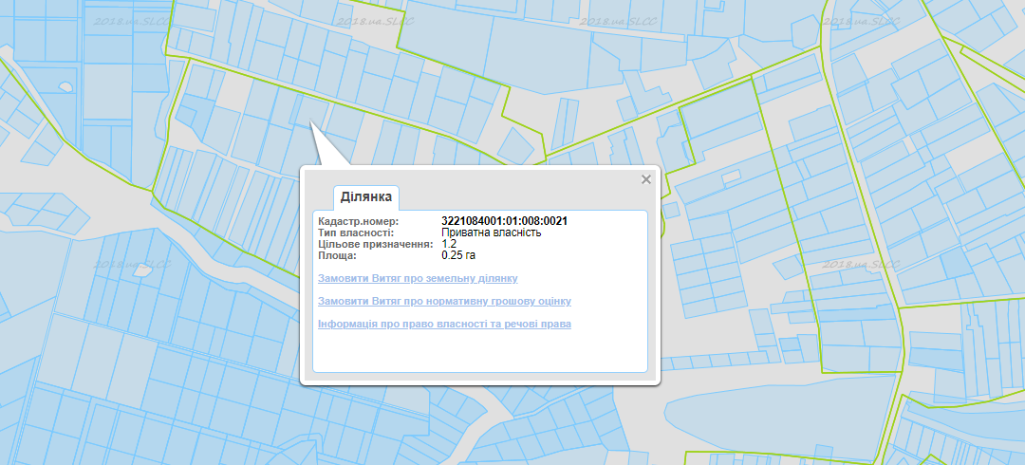Click the small oval pond near top-left corner
Viewport: 1025px width, 465px height.
[66, 87]
